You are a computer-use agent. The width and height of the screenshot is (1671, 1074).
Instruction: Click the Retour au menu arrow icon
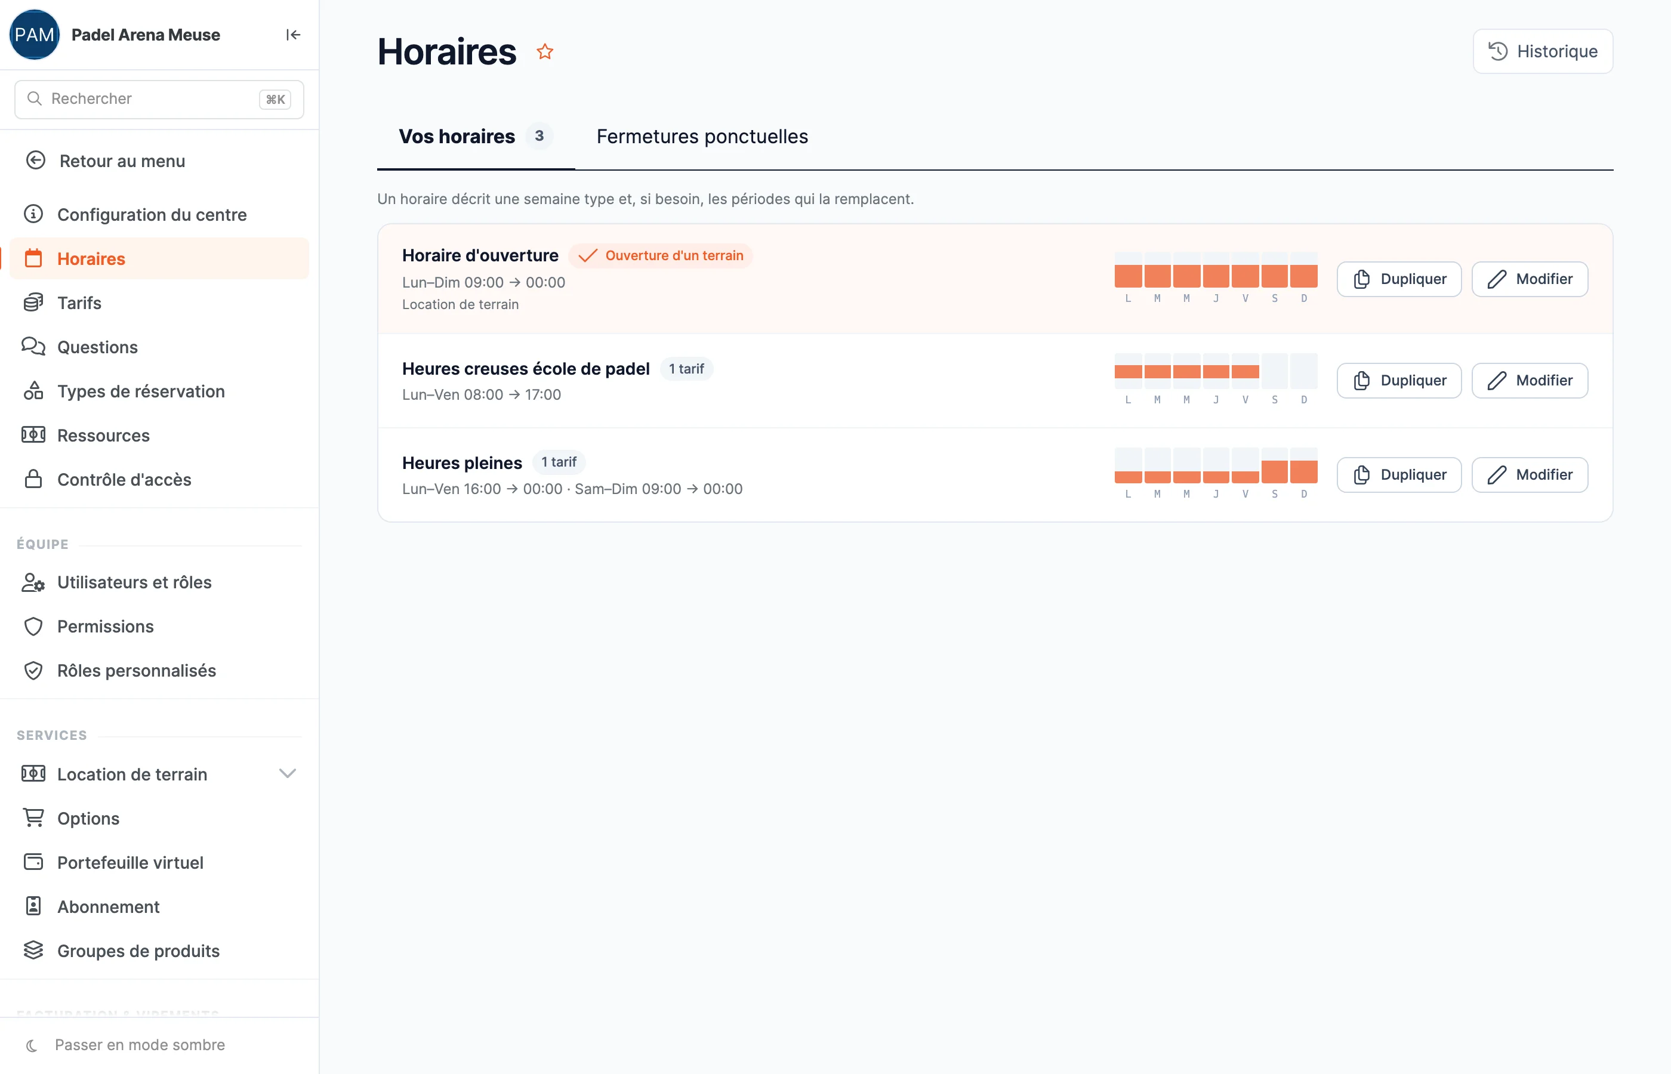tap(36, 161)
